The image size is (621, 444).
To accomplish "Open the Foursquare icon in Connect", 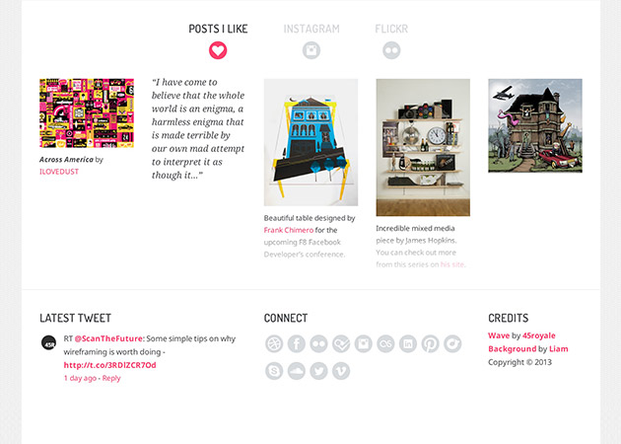I will pyautogui.click(x=341, y=344).
